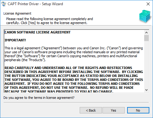Click the CAPT Printer Driver title bar icon
This screenshot has width=153, height=118.
(x=4, y=4)
